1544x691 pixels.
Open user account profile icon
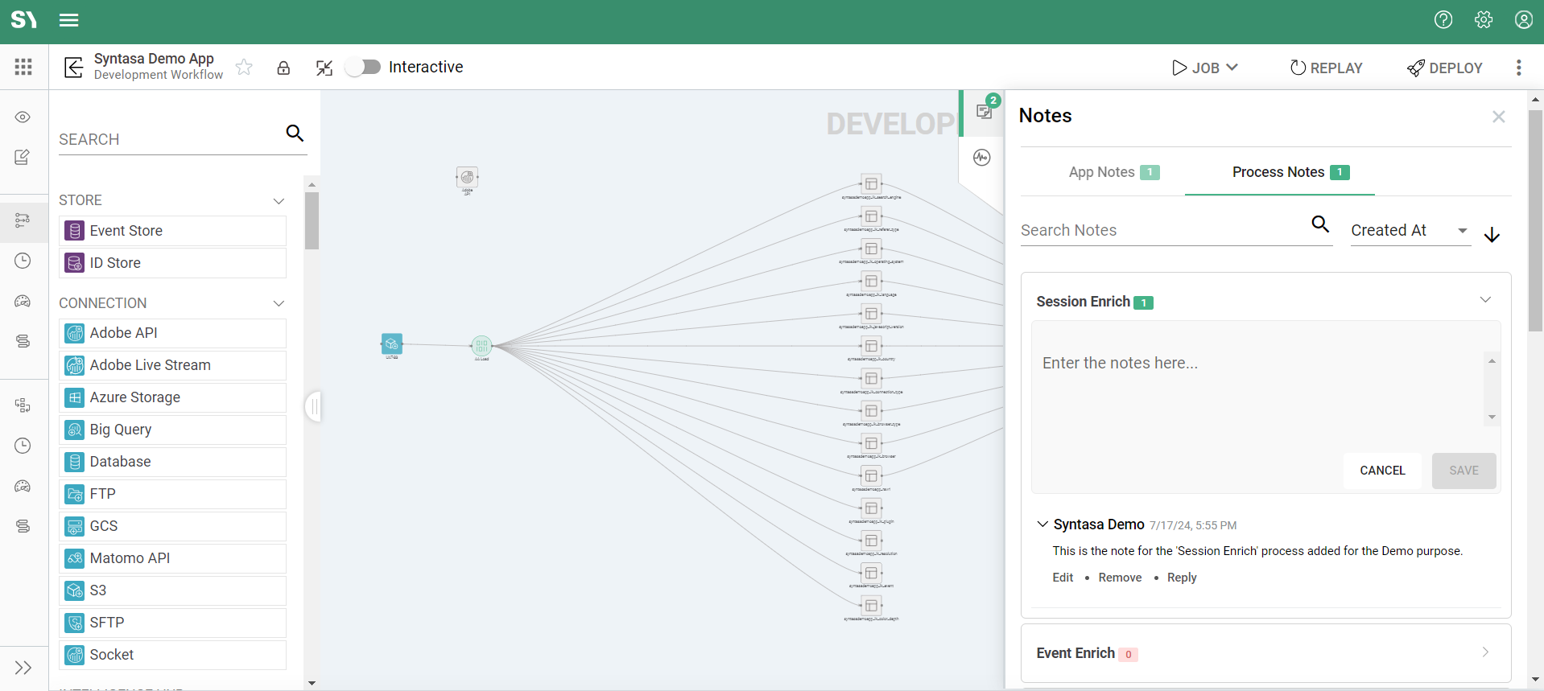(x=1523, y=20)
